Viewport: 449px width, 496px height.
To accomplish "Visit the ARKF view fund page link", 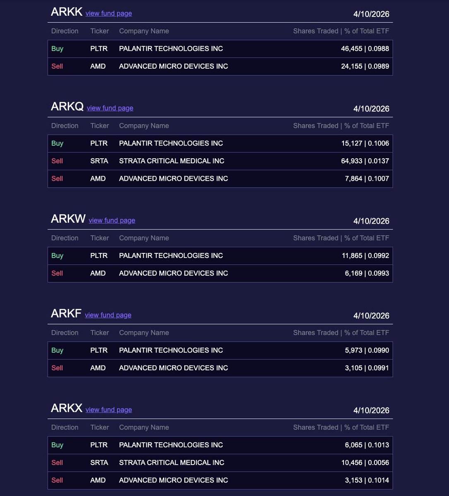I will coord(108,315).
